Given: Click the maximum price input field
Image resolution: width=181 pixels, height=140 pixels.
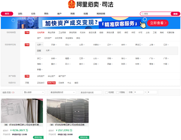Looking at the screenshot, I should (152, 92).
